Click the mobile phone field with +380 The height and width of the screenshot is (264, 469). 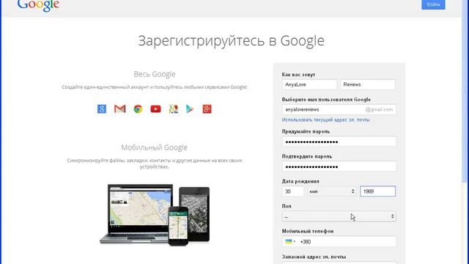point(339,241)
